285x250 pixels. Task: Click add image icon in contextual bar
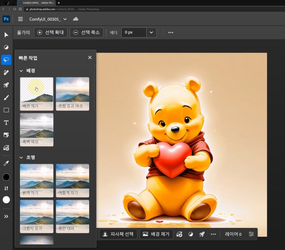click(x=180, y=234)
